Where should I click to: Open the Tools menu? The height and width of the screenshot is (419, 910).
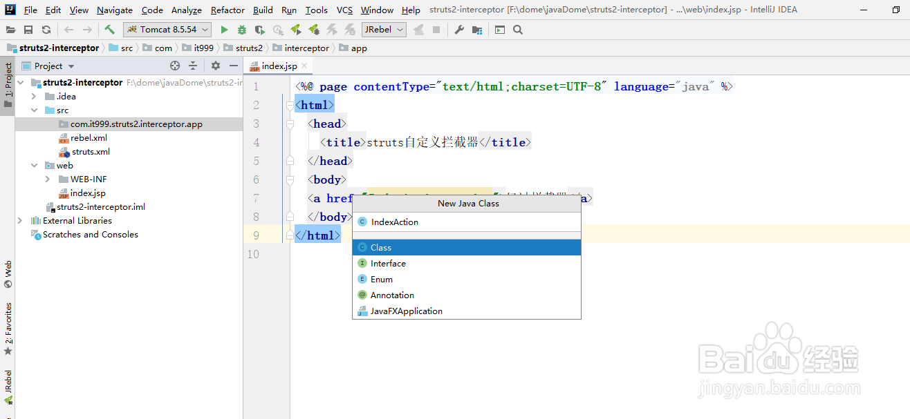coord(317,10)
